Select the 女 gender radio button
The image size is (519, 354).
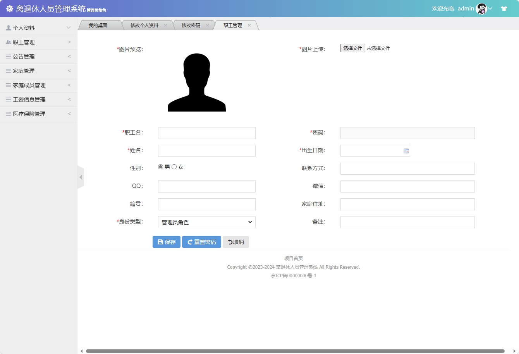coord(174,166)
